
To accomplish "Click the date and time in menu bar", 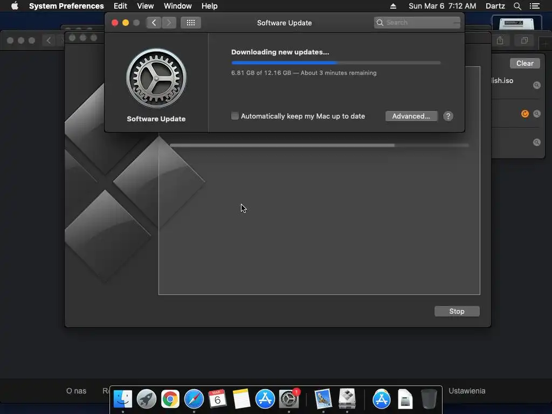I will tap(442, 6).
